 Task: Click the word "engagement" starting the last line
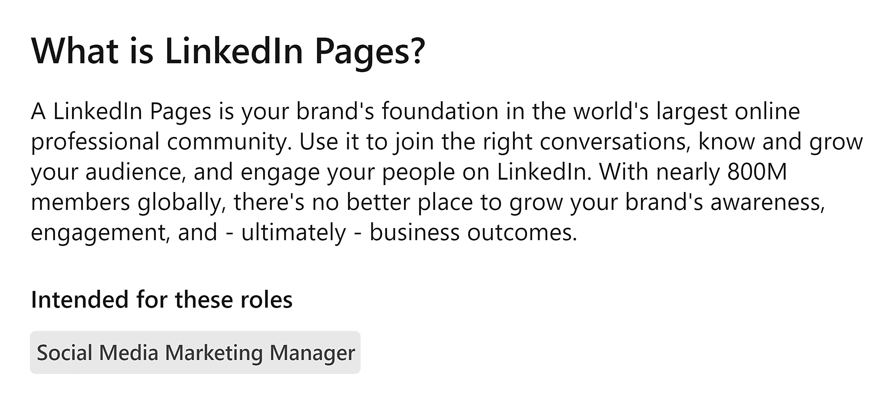pyautogui.click(x=98, y=232)
